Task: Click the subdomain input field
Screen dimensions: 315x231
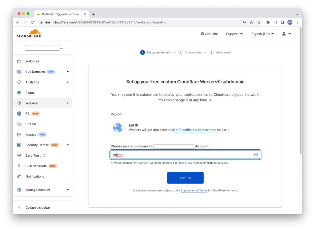Action: click(x=181, y=155)
